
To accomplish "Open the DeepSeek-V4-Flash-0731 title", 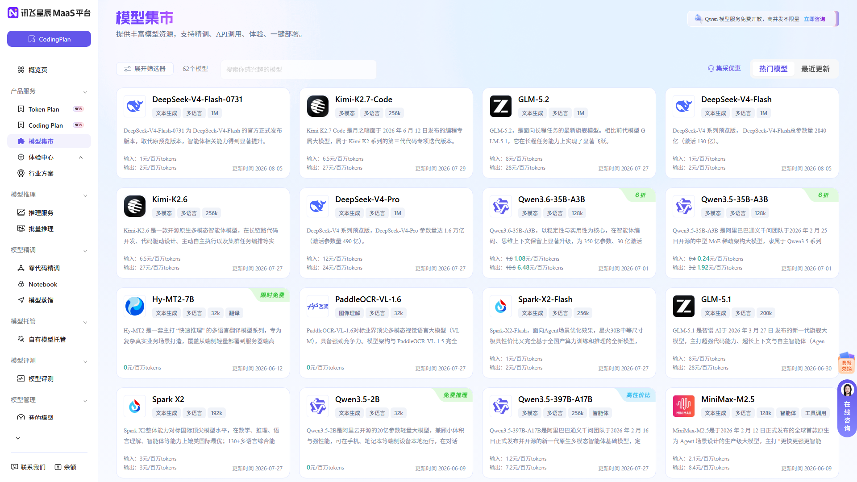I will coord(197,100).
